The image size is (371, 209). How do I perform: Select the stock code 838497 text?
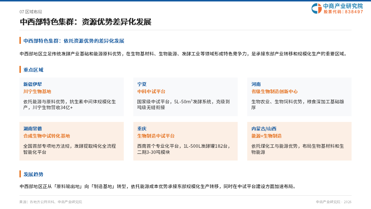click(x=354, y=12)
